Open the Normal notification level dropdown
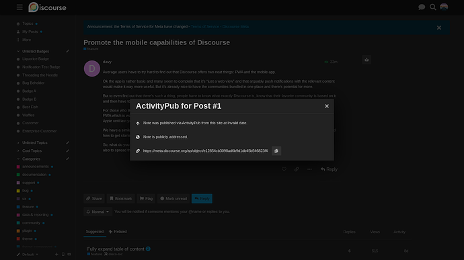 pyautogui.click(x=98, y=212)
